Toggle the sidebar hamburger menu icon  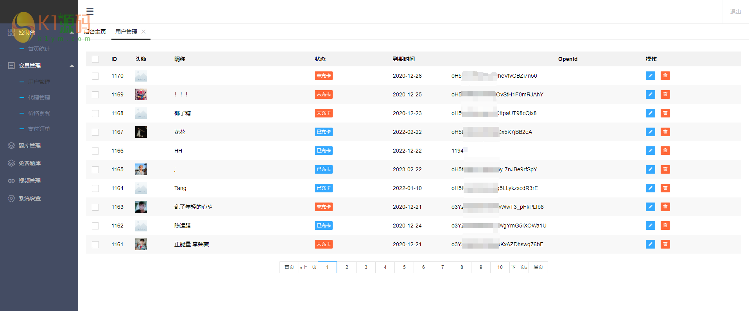pyautogui.click(x=90, y=11)
